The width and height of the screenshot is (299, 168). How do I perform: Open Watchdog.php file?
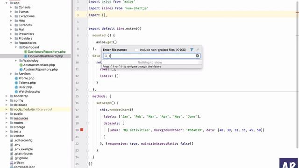pos(29,91)
